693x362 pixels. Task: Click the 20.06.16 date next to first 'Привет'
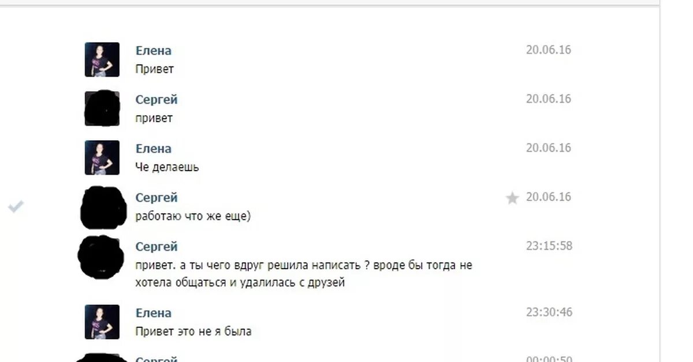(549, 50)
